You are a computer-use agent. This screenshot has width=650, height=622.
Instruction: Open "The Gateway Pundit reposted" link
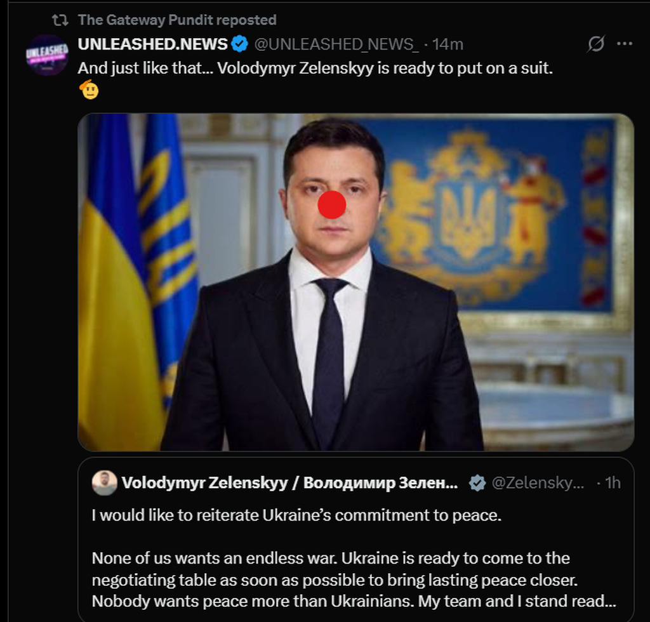click(x=176, y=20)
